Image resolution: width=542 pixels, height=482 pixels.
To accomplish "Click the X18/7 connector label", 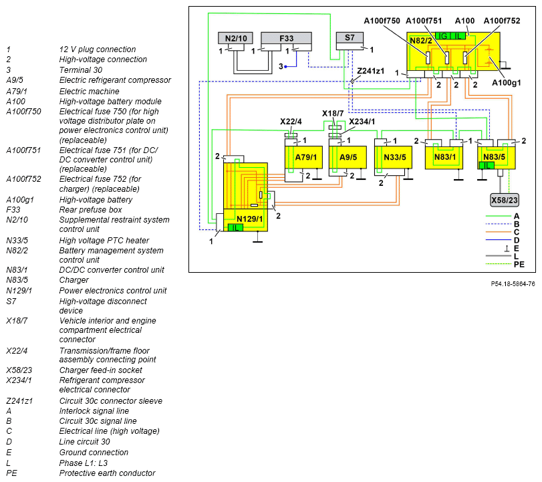I will 333,114.
